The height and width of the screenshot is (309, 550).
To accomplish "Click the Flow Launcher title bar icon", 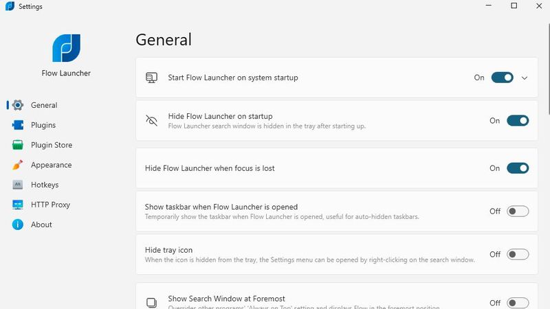I will (10, 6).
